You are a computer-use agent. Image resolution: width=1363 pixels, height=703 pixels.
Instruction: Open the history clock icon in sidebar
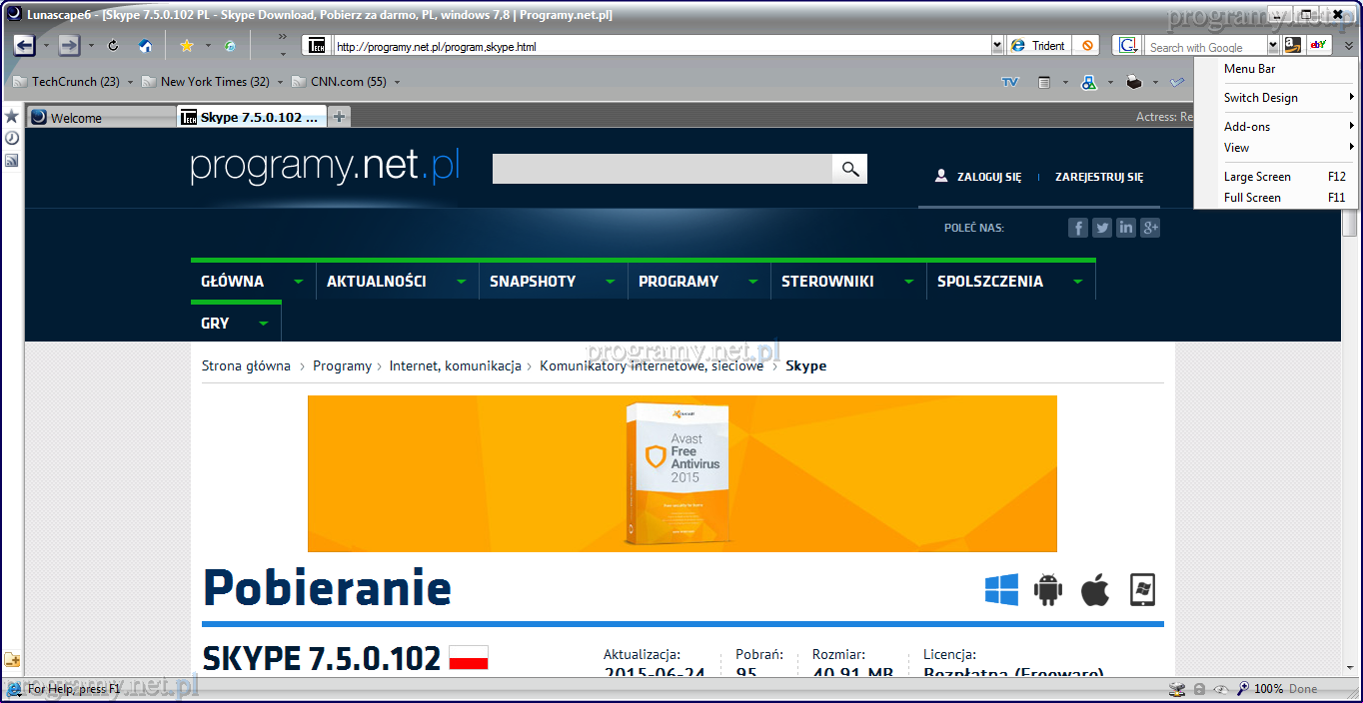[x=12, y=138]
